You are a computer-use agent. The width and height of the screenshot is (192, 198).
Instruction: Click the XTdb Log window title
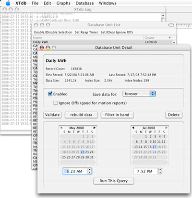coord(83,10)
